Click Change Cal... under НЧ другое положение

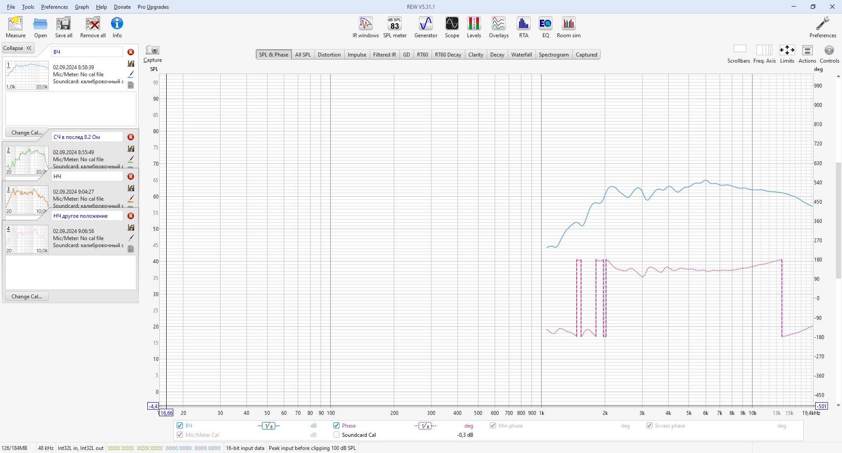click(27, 297)
